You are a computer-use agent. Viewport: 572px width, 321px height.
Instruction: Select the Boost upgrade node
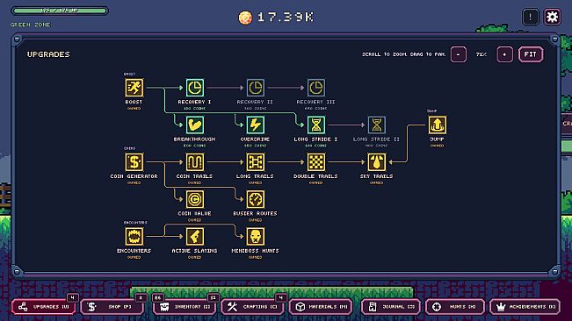pyautogui.click(x=134, y=88)
